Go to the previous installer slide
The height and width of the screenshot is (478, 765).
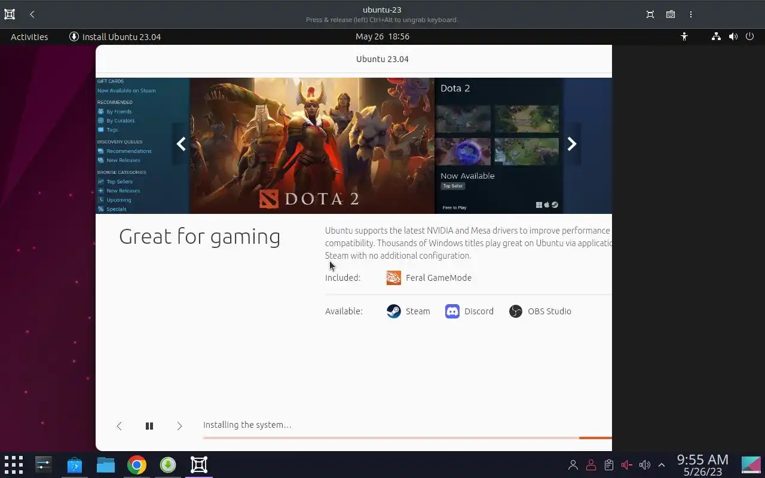tap(119, 426)
